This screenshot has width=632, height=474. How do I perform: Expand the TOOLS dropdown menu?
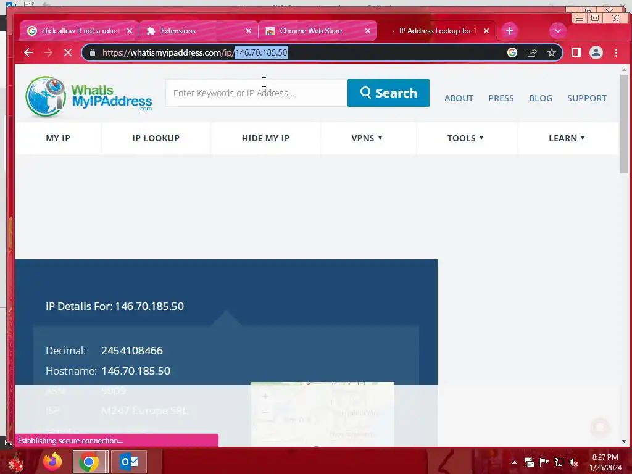[x=465, y=138]
